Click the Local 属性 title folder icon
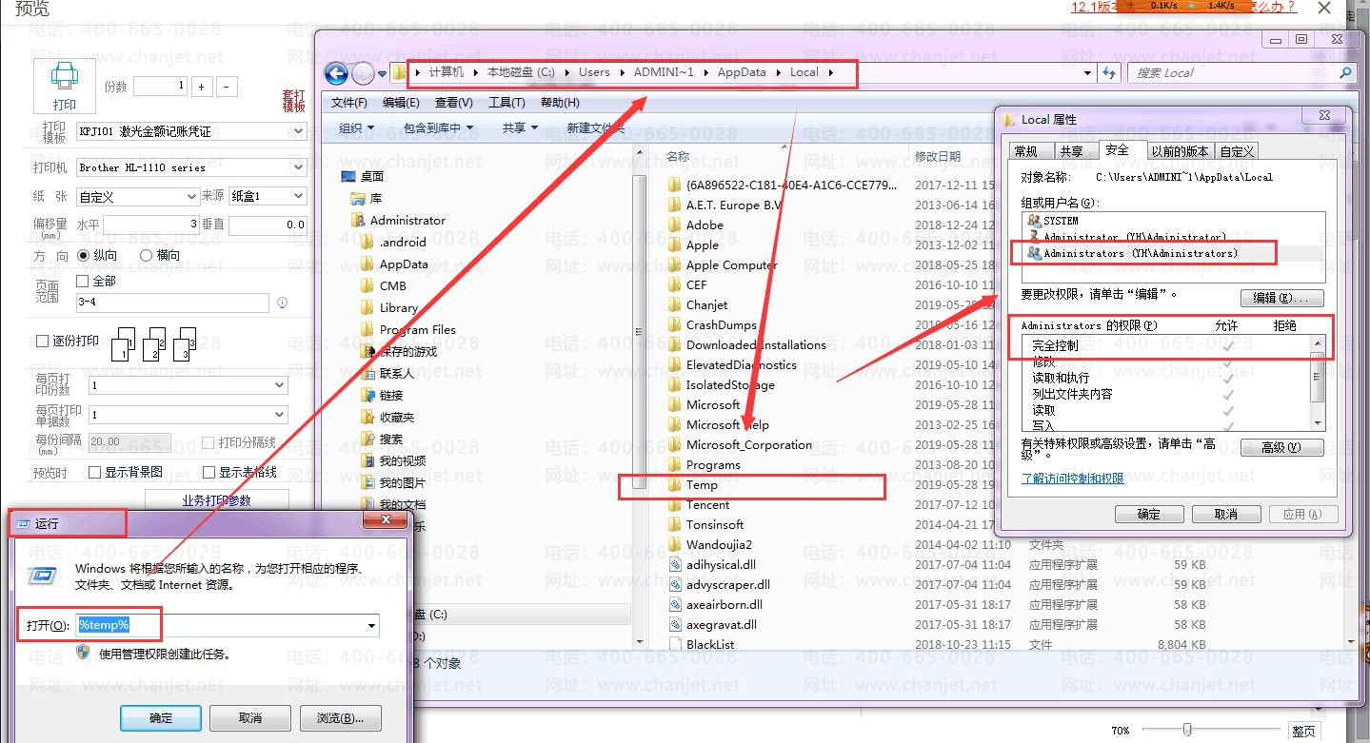This screenshot has width=1370, height=743. pos(1010,120)
